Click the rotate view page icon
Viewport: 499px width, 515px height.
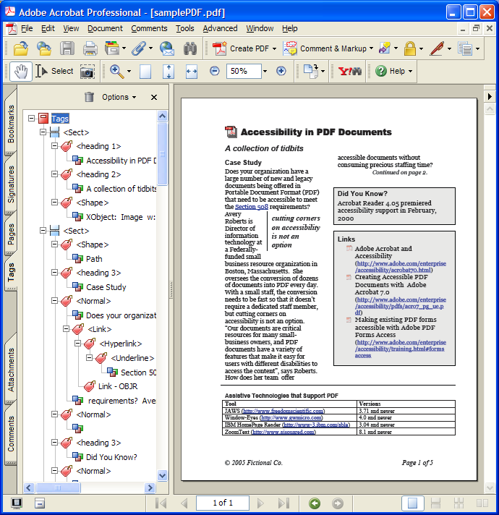(310, 72)
